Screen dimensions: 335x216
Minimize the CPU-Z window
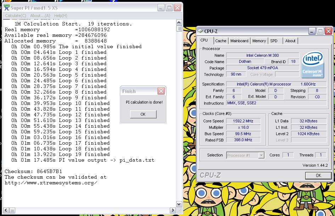coord(312,31)
